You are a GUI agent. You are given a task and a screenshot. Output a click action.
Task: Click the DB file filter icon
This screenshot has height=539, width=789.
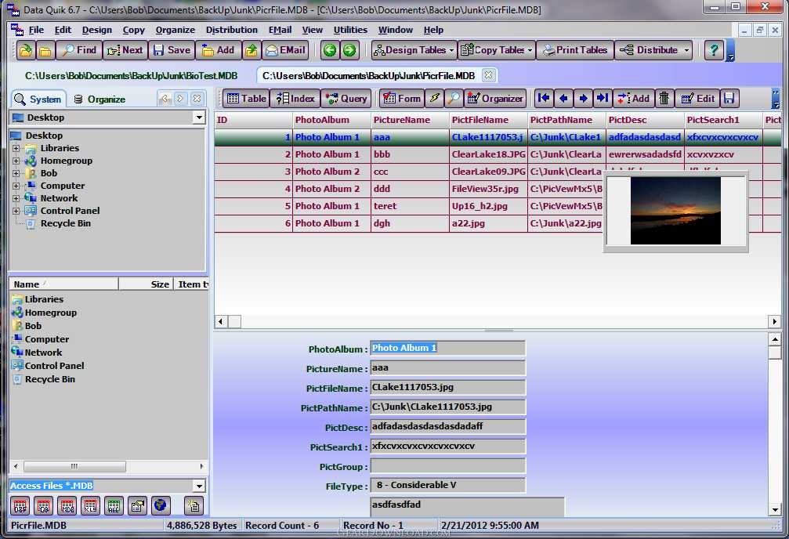coord(44,506)
